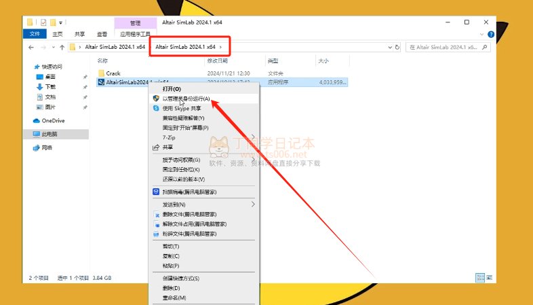533x305 pixels.
Task: Open the 授予访问权限(G) submenu
Action: point(204,160)
